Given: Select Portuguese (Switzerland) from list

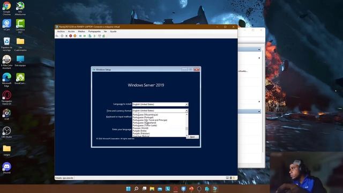Looking at the screenshot, I should click(144, 123).
